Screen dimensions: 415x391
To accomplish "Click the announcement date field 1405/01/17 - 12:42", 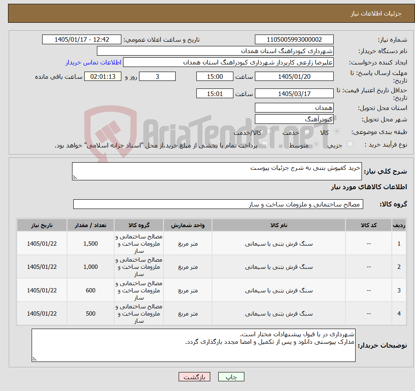I will 81,40.
